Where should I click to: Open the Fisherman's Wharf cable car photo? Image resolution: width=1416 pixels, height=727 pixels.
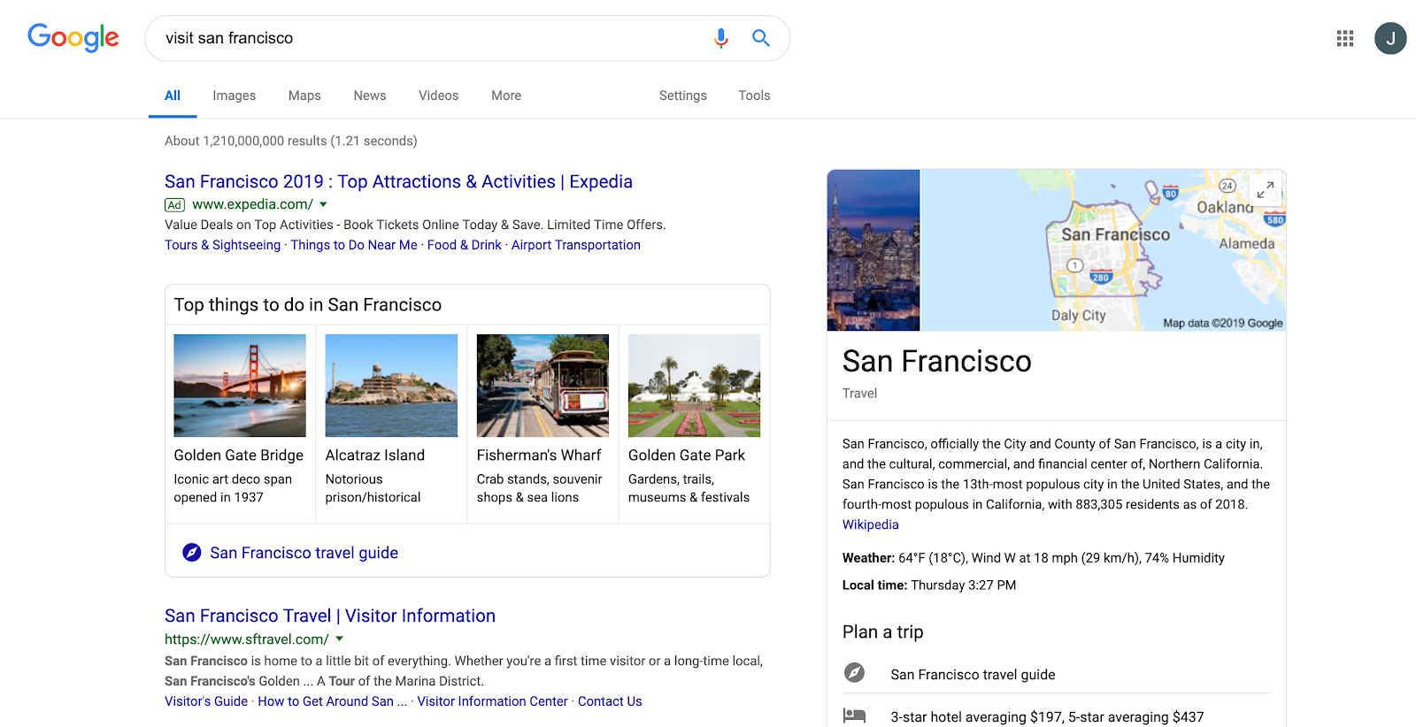coord(543,386)
